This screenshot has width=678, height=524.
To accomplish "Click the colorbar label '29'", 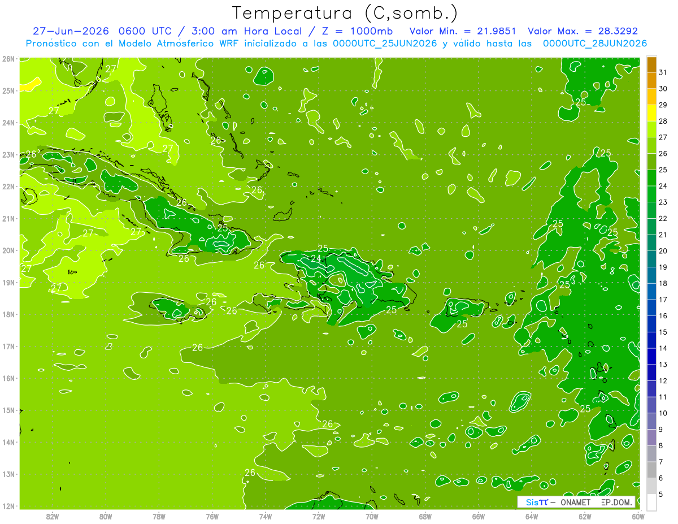I will click(x=663, y=105).
